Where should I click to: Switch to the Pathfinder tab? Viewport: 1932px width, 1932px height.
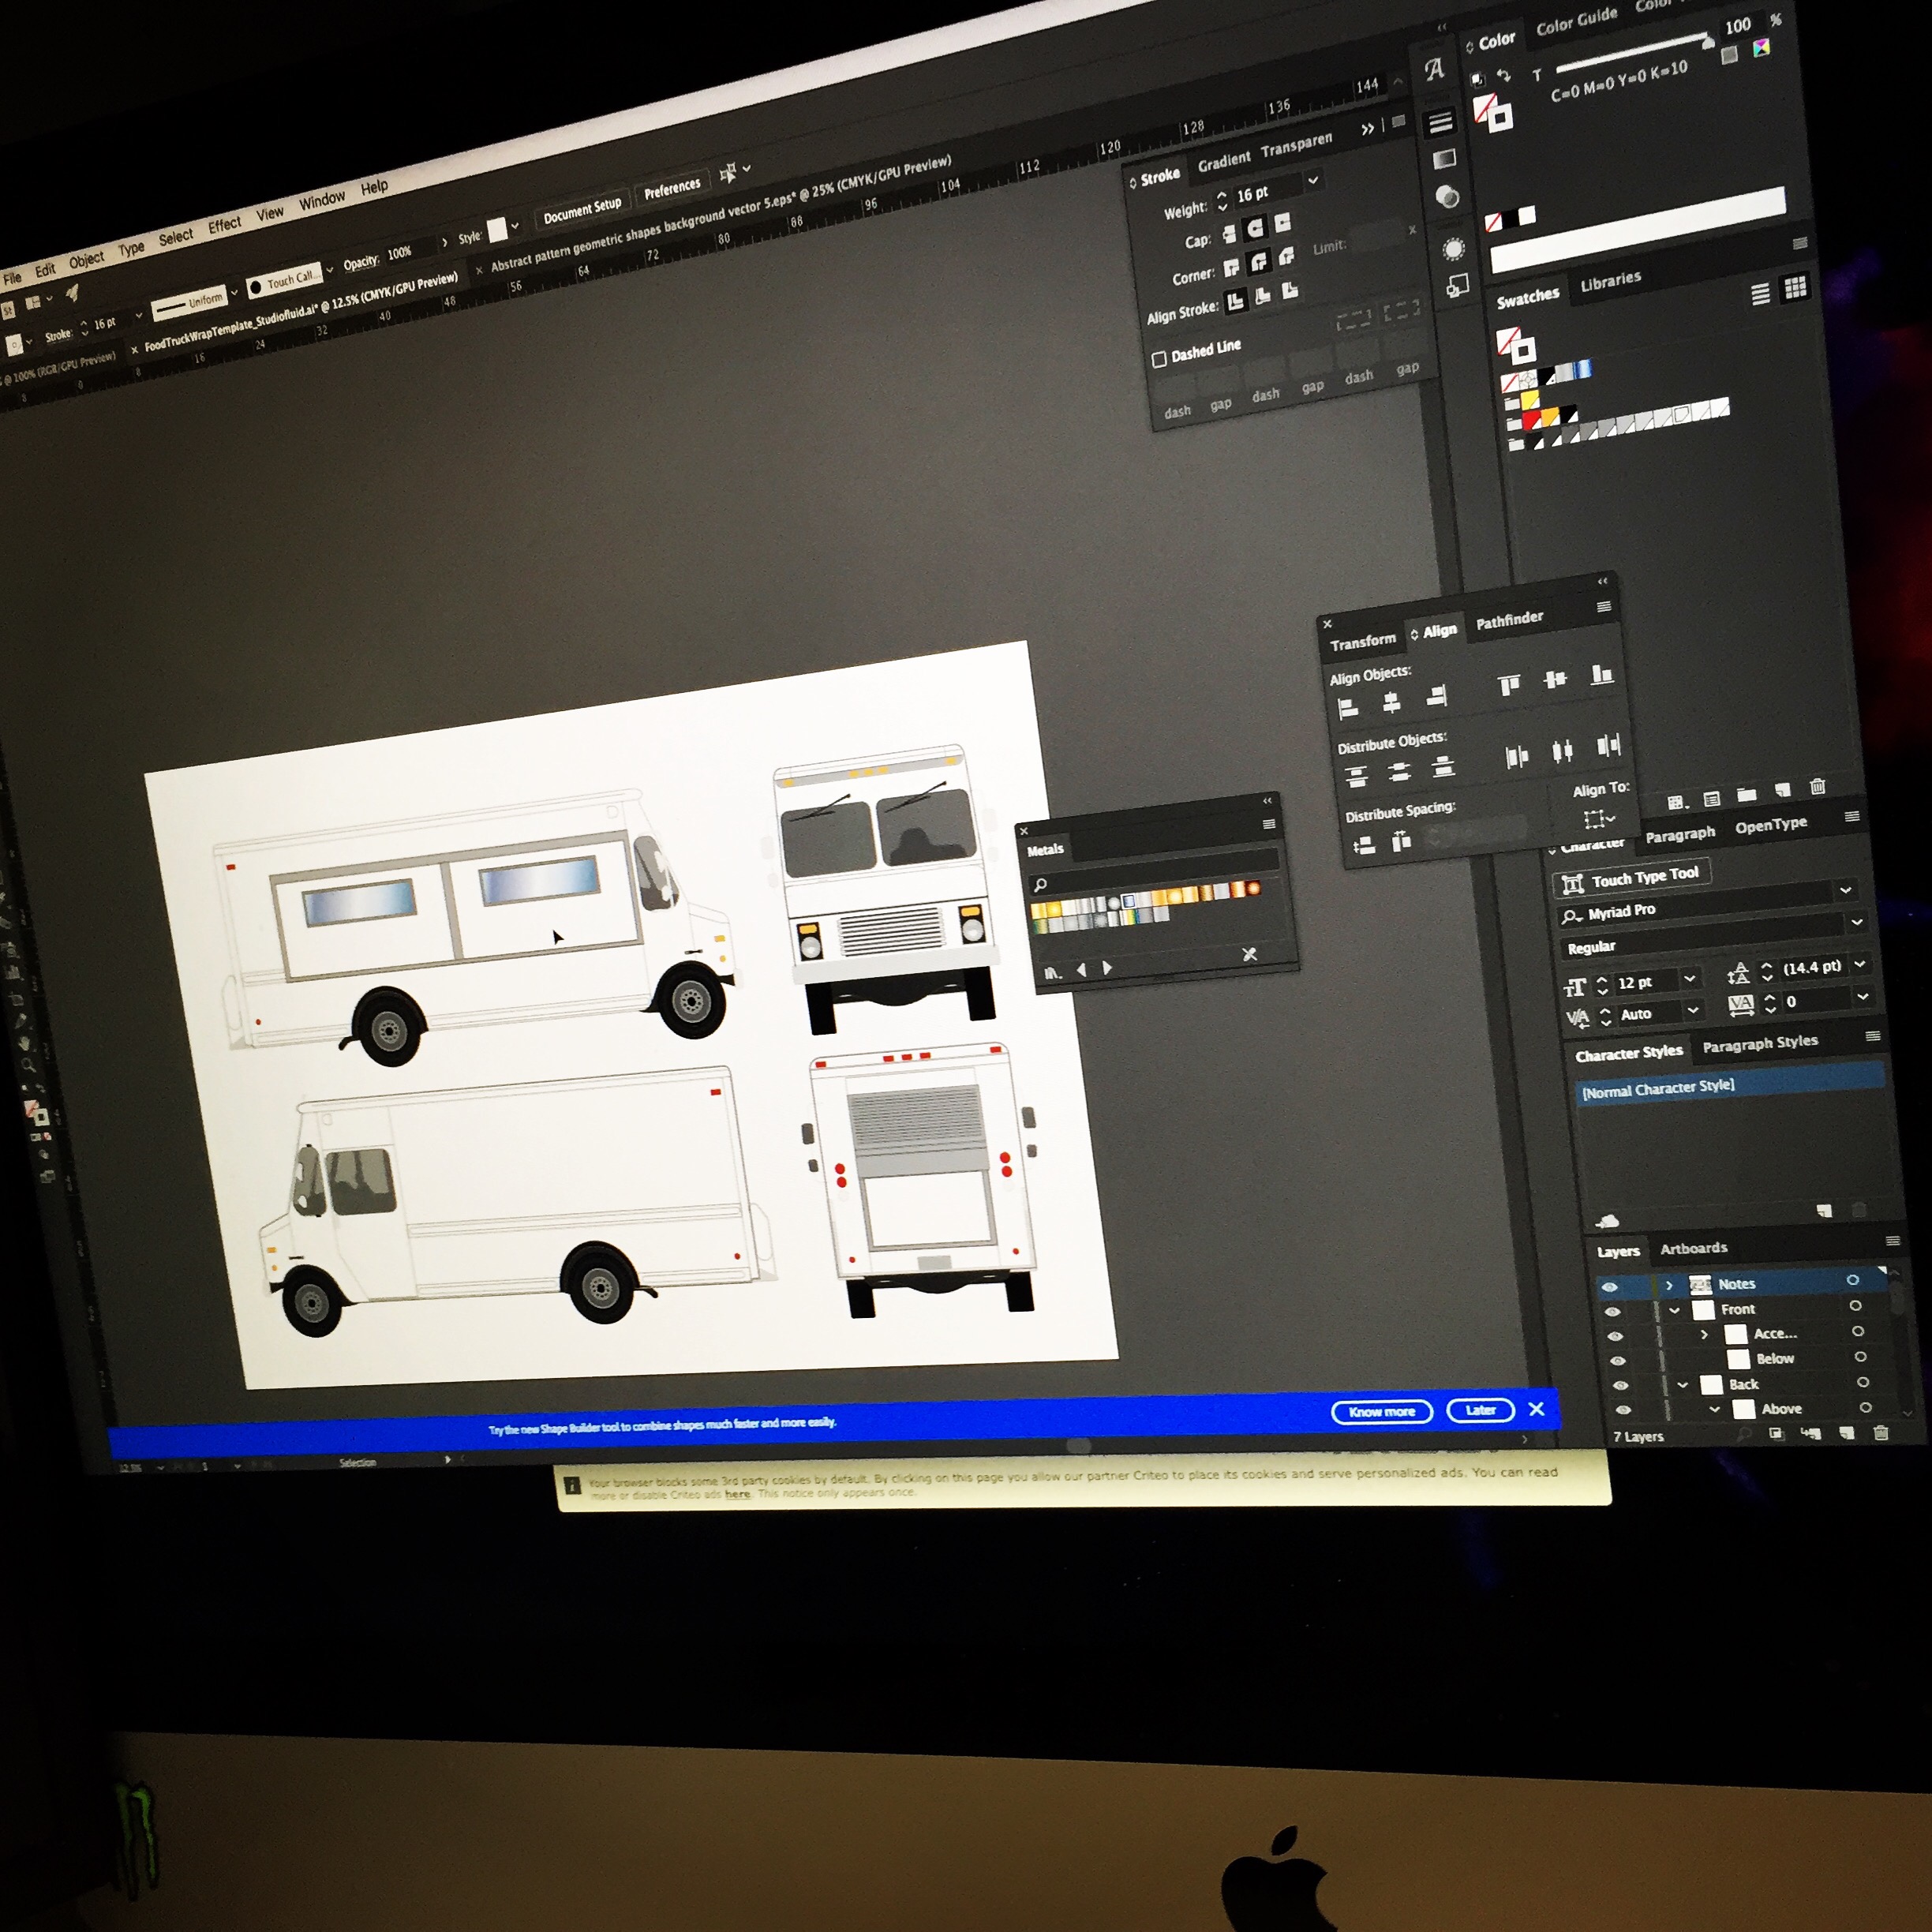tap(1509, 620)
